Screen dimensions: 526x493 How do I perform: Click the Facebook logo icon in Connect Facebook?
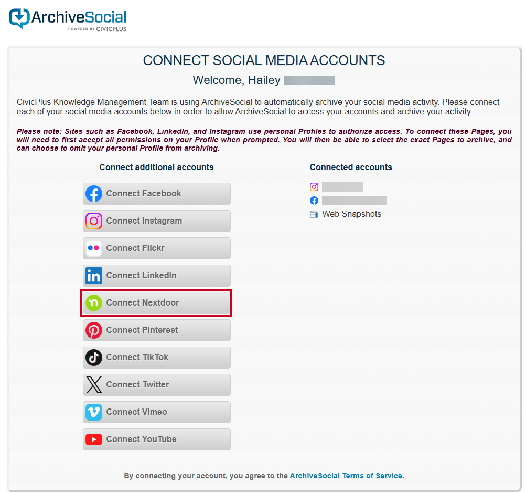pos(93,194)
